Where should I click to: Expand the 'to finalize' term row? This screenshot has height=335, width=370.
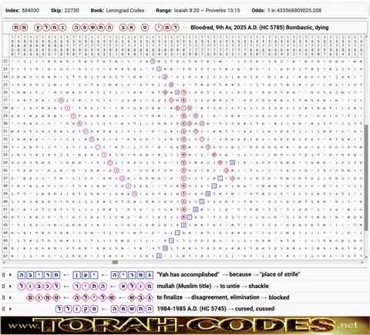point(10,297)
